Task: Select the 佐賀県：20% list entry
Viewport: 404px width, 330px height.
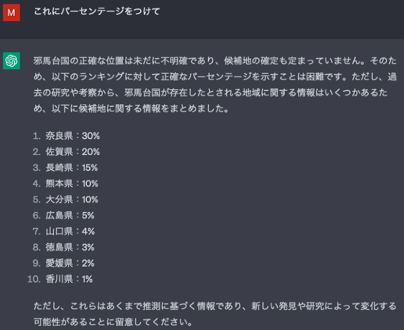Action: [72, 151]
